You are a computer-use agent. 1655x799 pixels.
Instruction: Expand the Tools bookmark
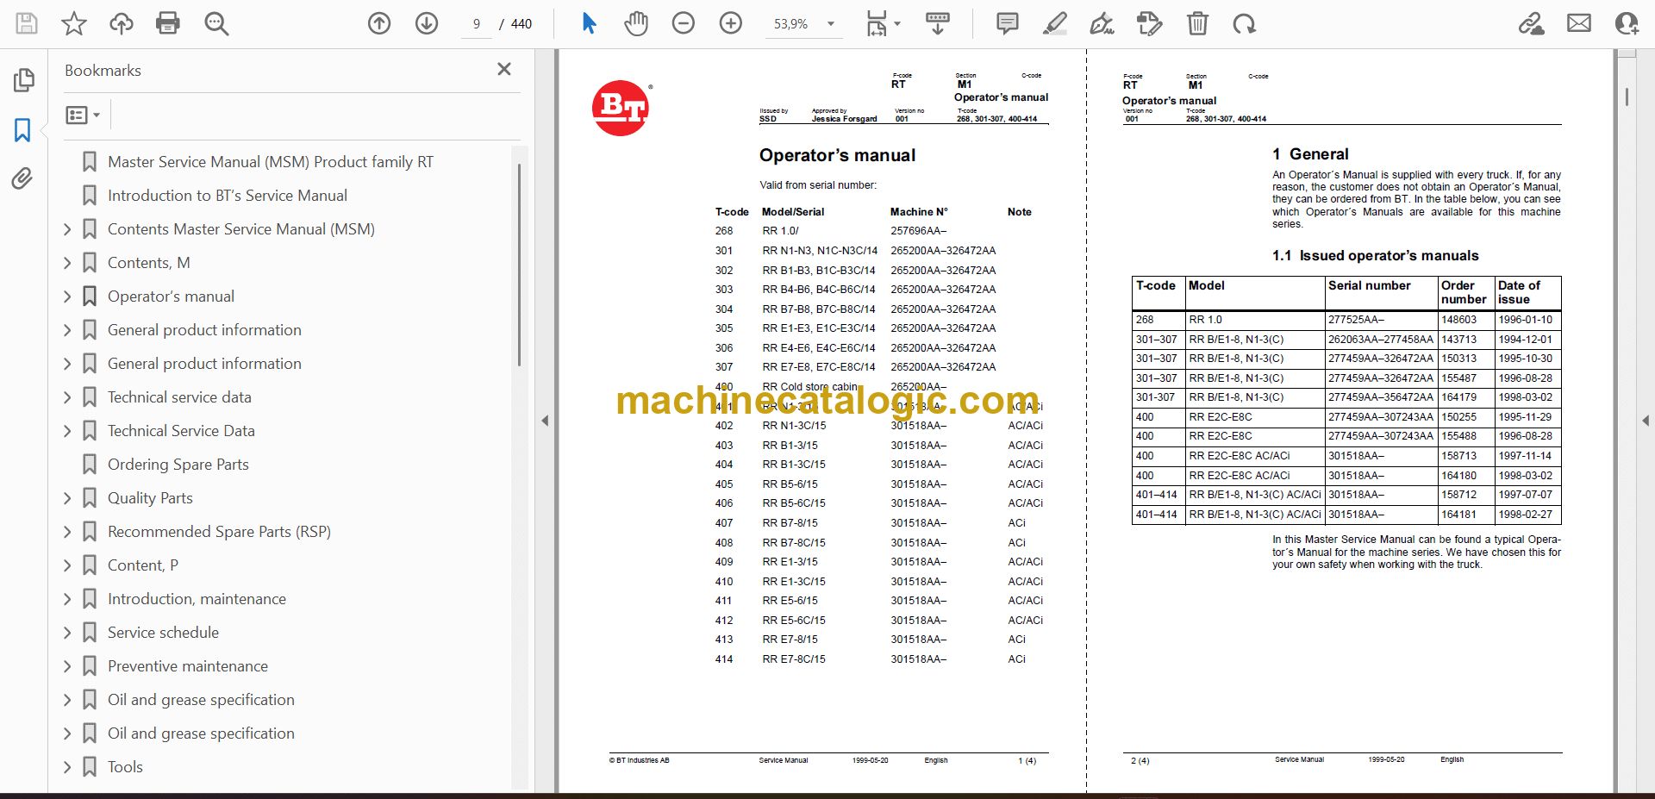(67, 767)
